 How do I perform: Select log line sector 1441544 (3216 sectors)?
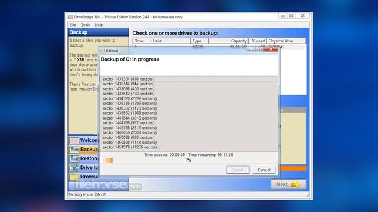pos(189,118)
